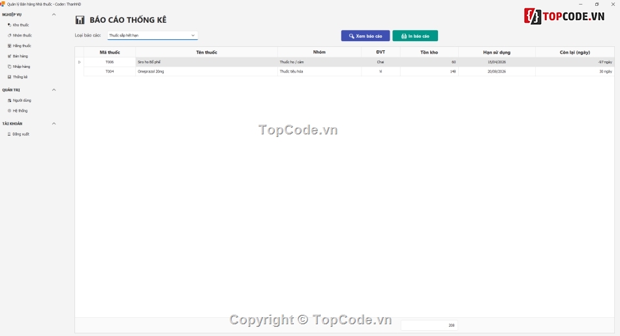The height and width of the screenshot is (336, 620).
Task: Sort by Tên thuốc column header
Action: [x=206, y=52]
